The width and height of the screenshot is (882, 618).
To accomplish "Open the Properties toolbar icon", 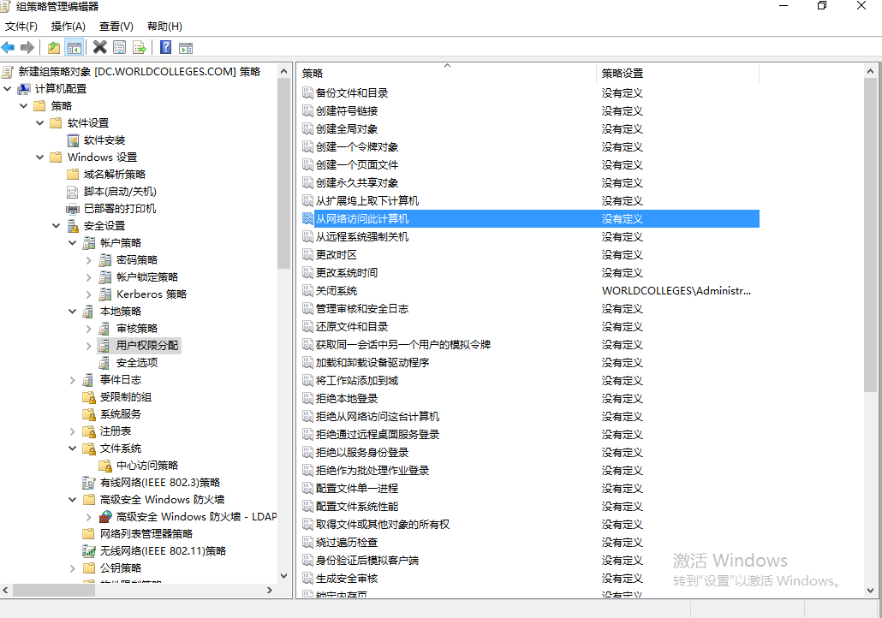I will pos(119,48).
